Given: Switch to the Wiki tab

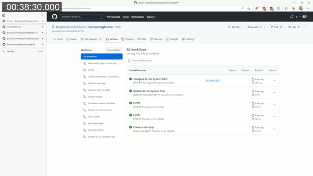Looking at the screenshot, I should click(142, 39).
